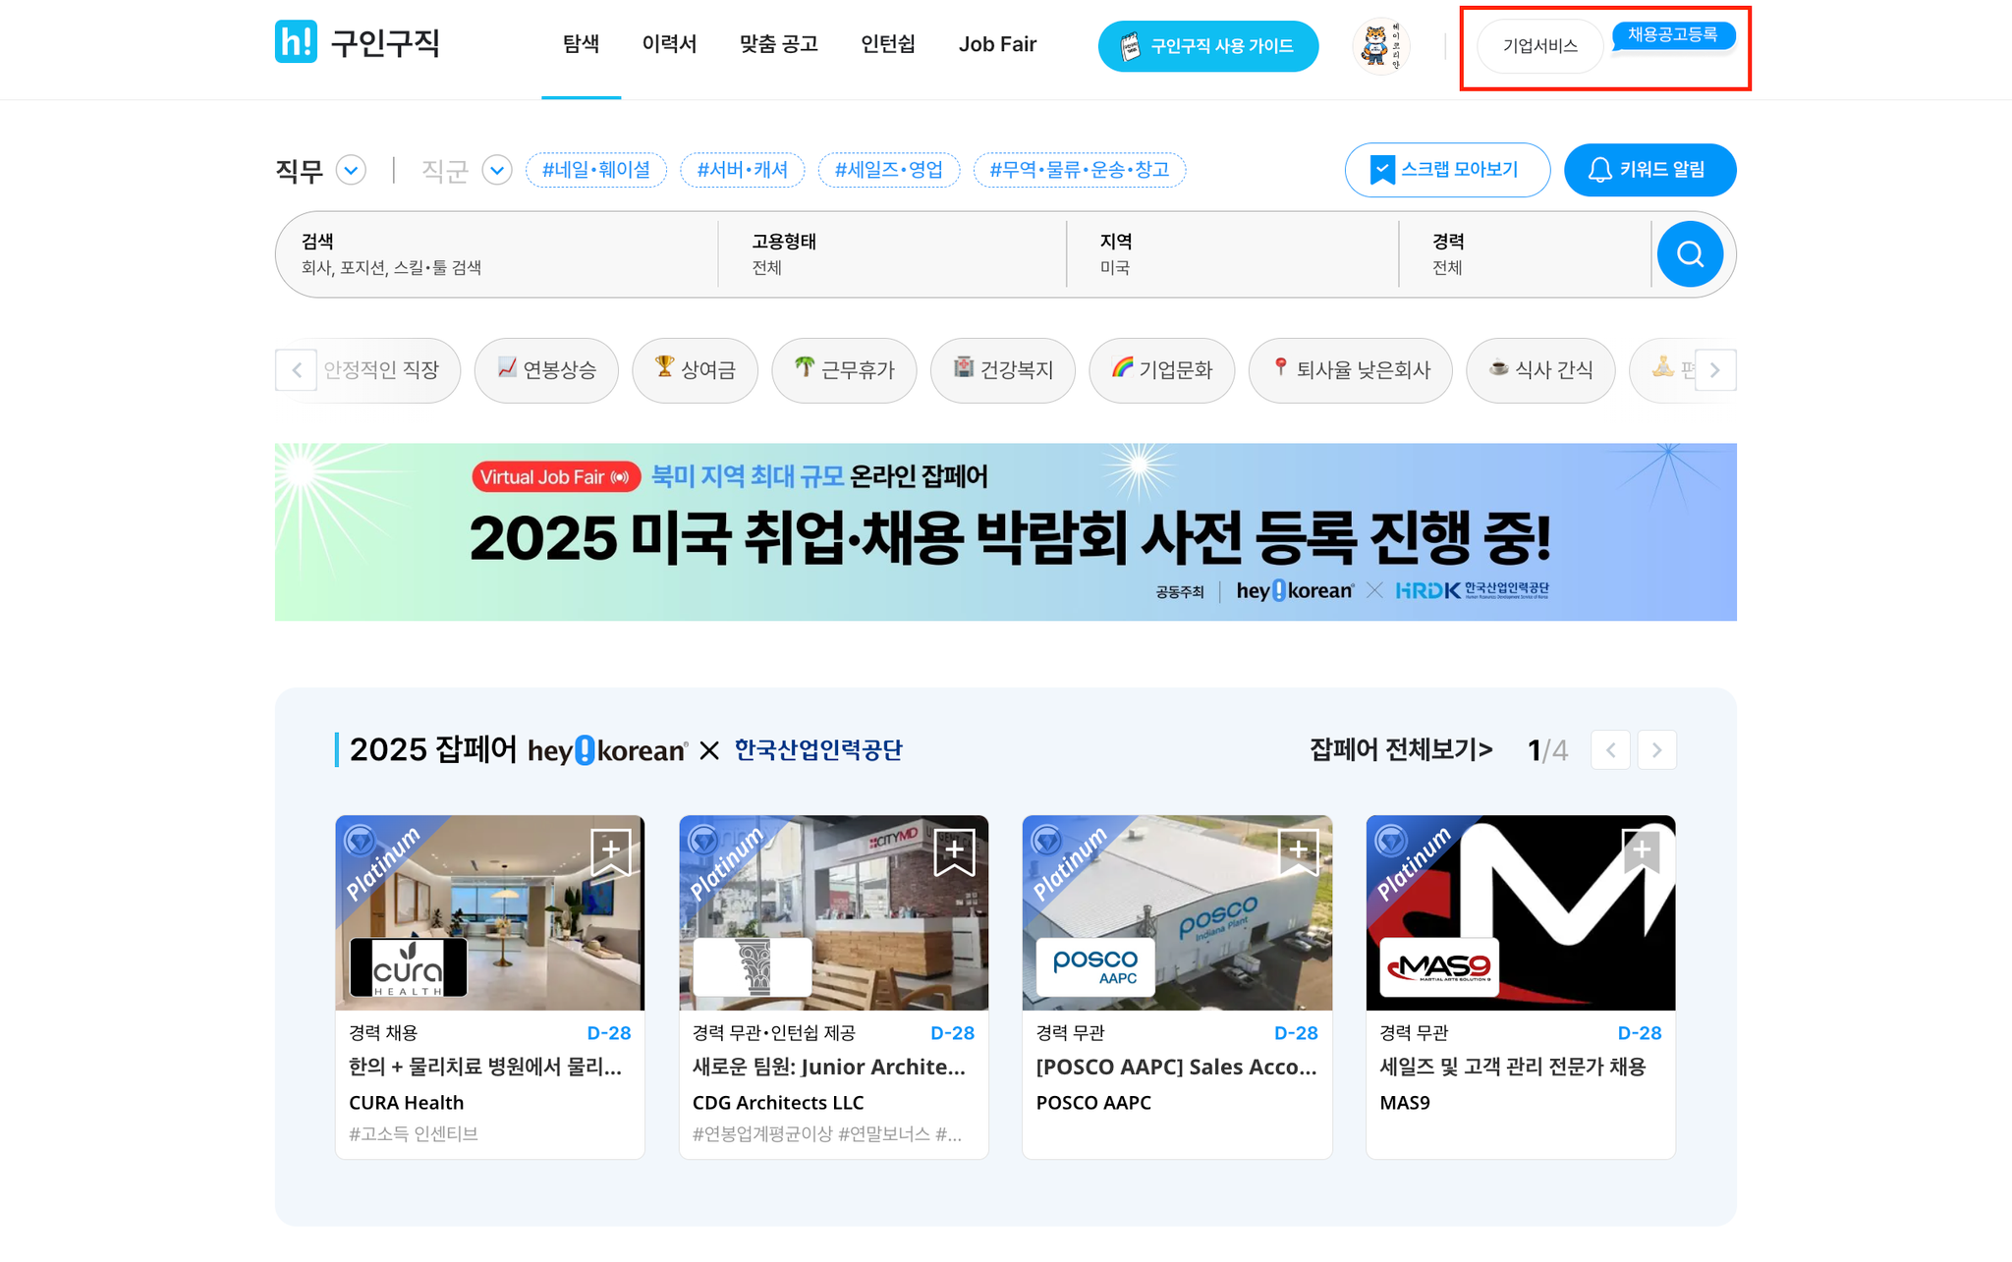Viewport: 2012px width, 1262px height.
Task: Open 한의 + 물리치료 병원 job title
Action: tap(485, 1068)
